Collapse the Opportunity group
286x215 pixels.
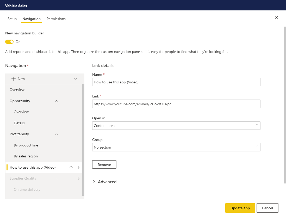(x=56, y=101)
